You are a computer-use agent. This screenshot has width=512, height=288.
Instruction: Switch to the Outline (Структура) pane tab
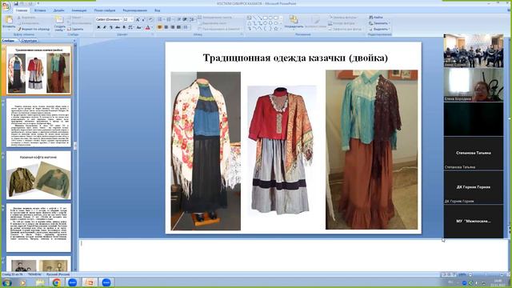29,41
